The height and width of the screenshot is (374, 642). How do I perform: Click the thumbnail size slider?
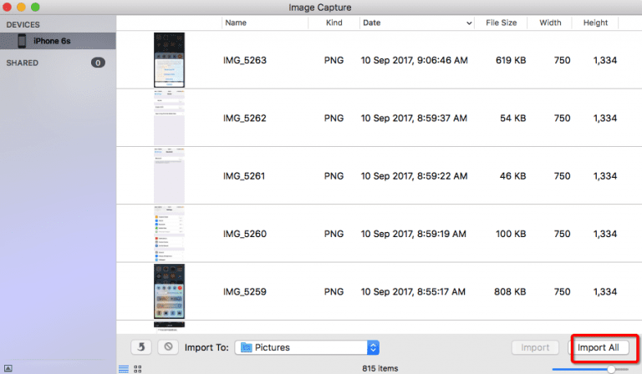(612, 368)
